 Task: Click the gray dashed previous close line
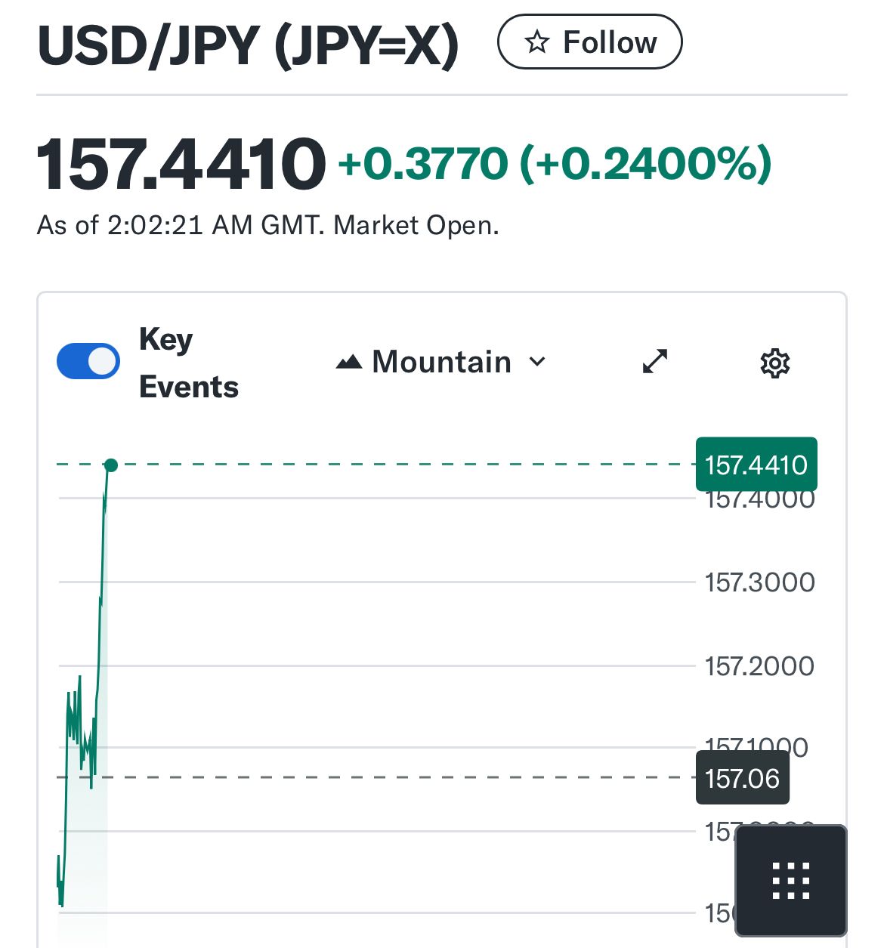(378, 777)
